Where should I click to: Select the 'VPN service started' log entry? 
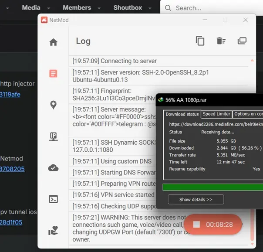pyautogui.click(x=112, y=195)
